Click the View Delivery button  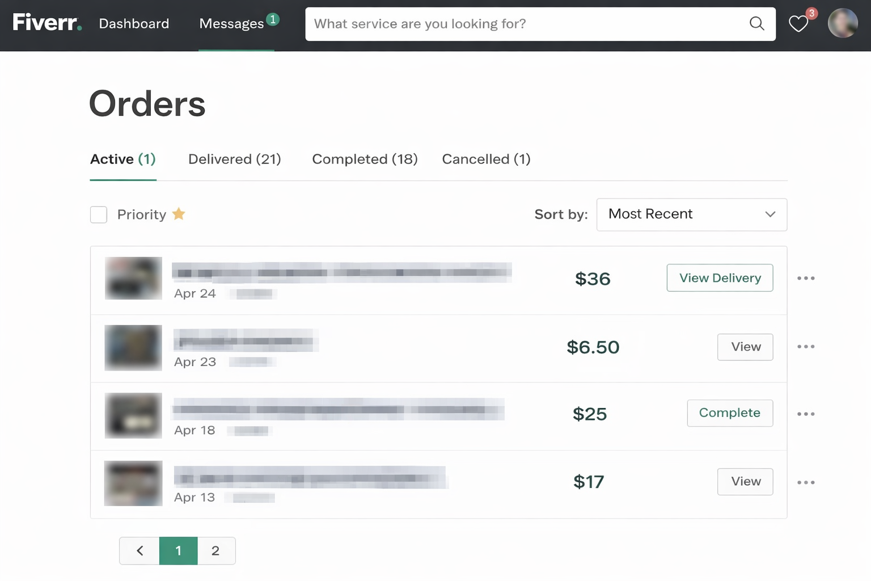coord(720,278)
